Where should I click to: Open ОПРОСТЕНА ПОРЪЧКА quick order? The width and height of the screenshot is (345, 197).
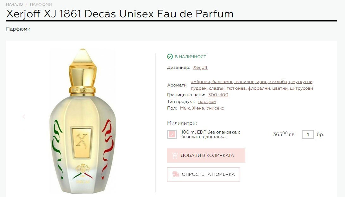(x=204, y=174)
